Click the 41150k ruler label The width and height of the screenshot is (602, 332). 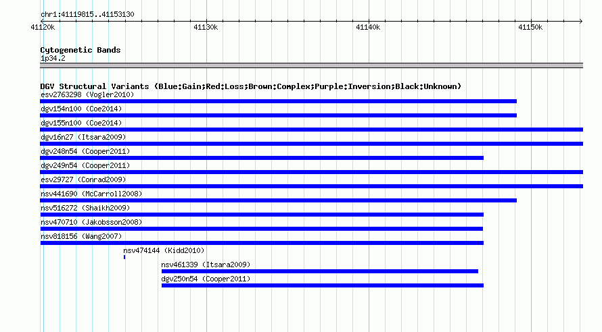pyautogui.click(x=530, y=28)
